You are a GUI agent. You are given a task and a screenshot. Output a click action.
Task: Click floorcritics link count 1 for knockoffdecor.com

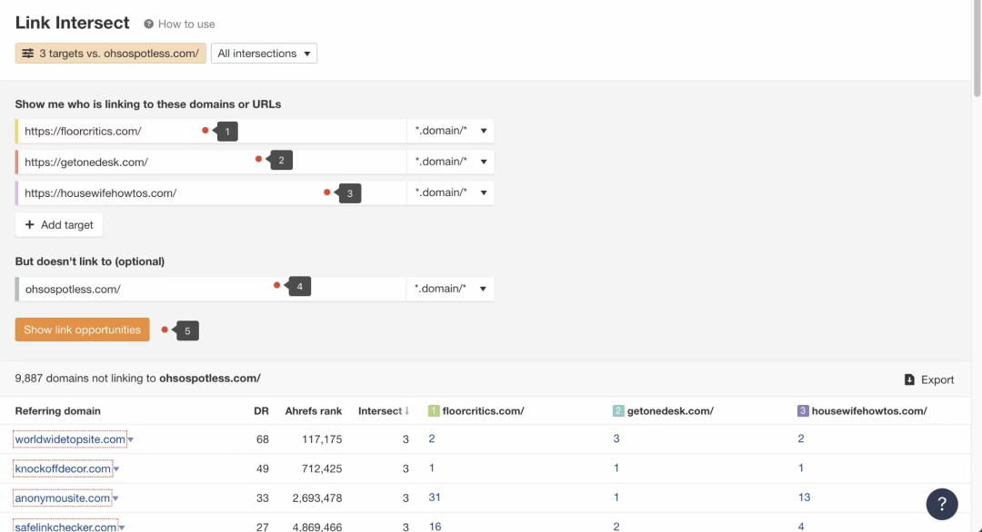tap(432, 468)
